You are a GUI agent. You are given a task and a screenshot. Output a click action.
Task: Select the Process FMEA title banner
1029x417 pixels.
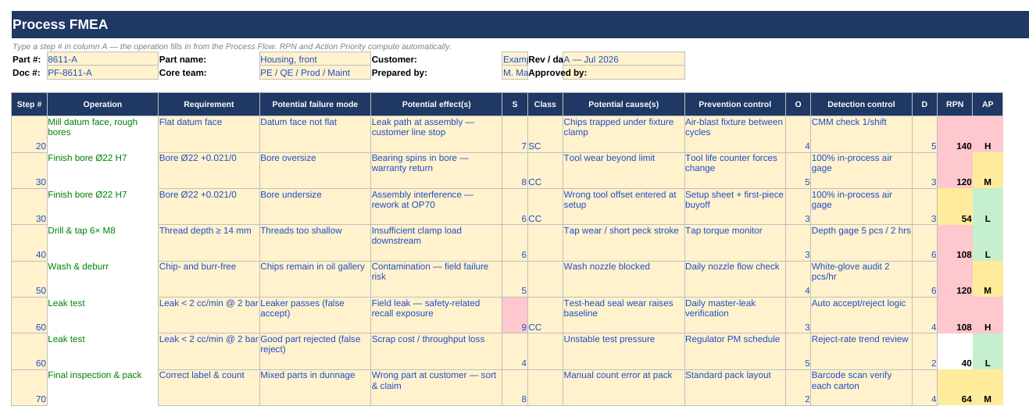coord(520,24)
